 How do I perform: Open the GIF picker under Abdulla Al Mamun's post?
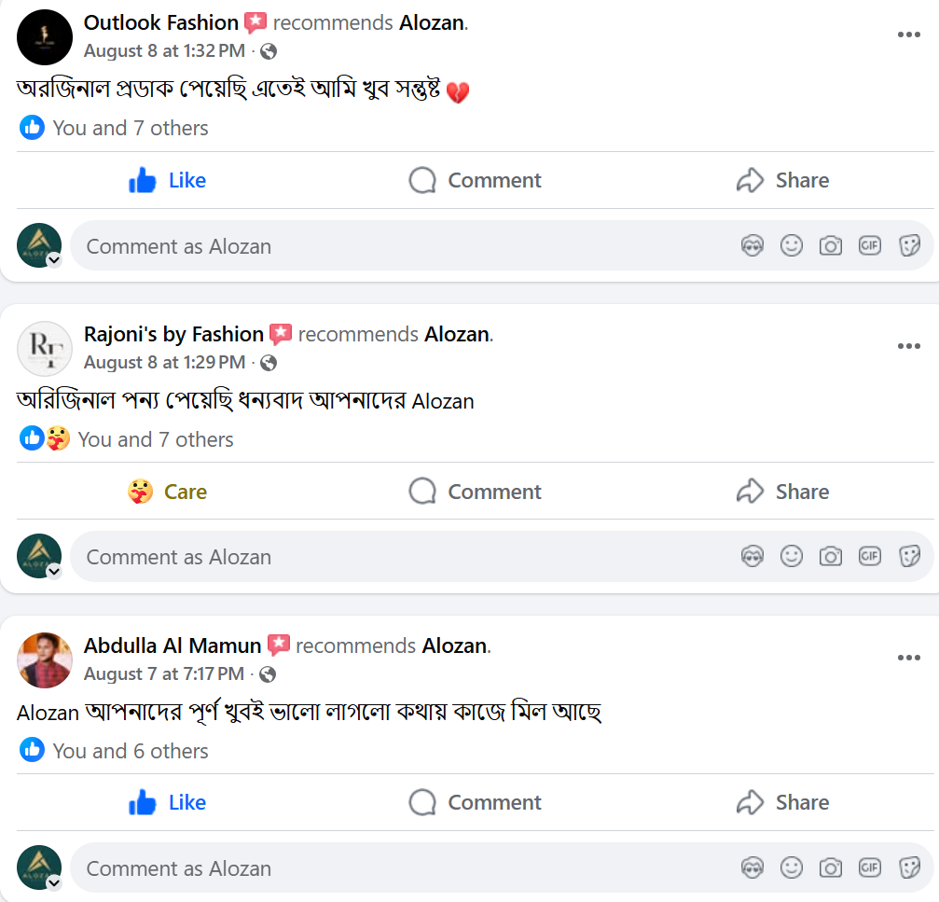(x=869, y=867)
